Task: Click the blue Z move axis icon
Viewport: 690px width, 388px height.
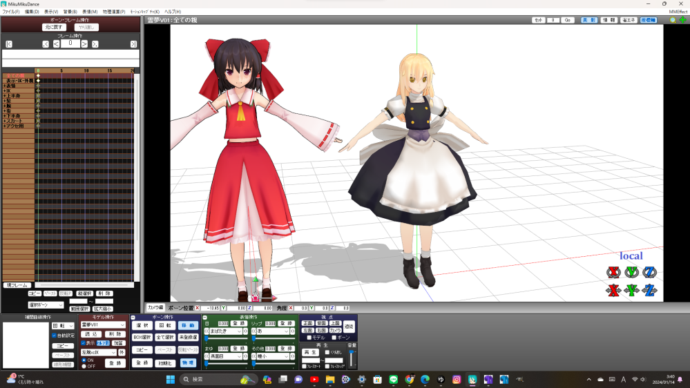Action: pos(649,291)
